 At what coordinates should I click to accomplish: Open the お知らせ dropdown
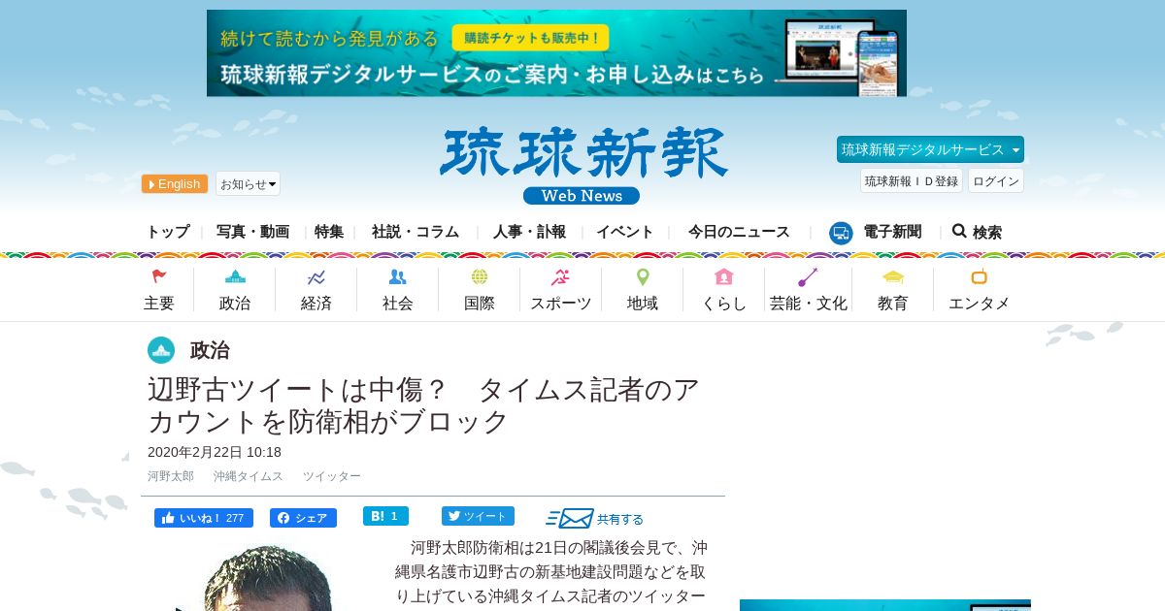pos(248,183)
